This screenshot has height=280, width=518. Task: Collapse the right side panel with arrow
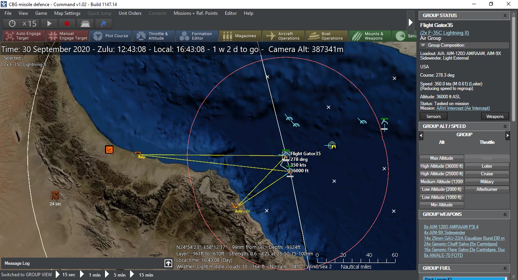410,22
